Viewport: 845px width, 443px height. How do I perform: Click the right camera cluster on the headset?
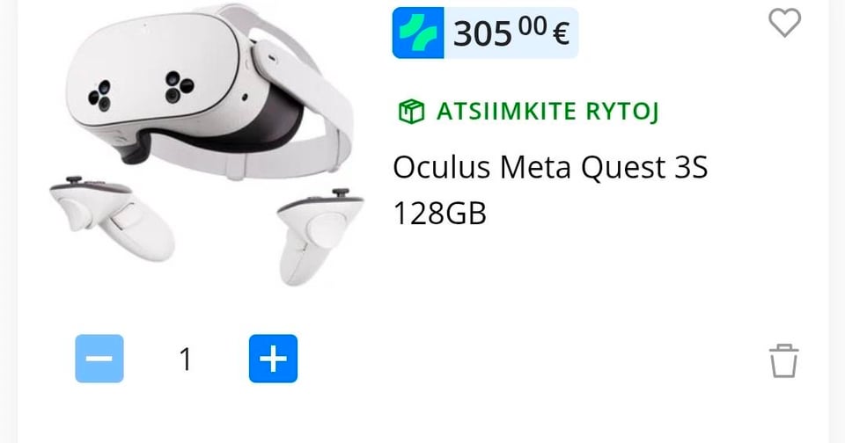179,87
